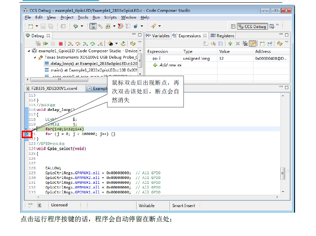Open the Reset CPU dropdown arrow

click(116, 43)
